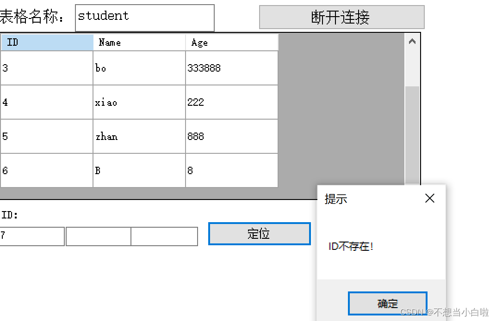Screen dimensions: 496x321
Task: Click the ID input containing 7
Action: point(31,236)
